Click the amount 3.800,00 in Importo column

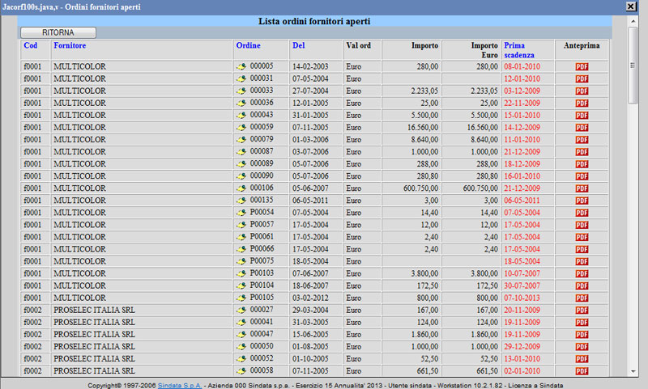[x=424, y=273]
